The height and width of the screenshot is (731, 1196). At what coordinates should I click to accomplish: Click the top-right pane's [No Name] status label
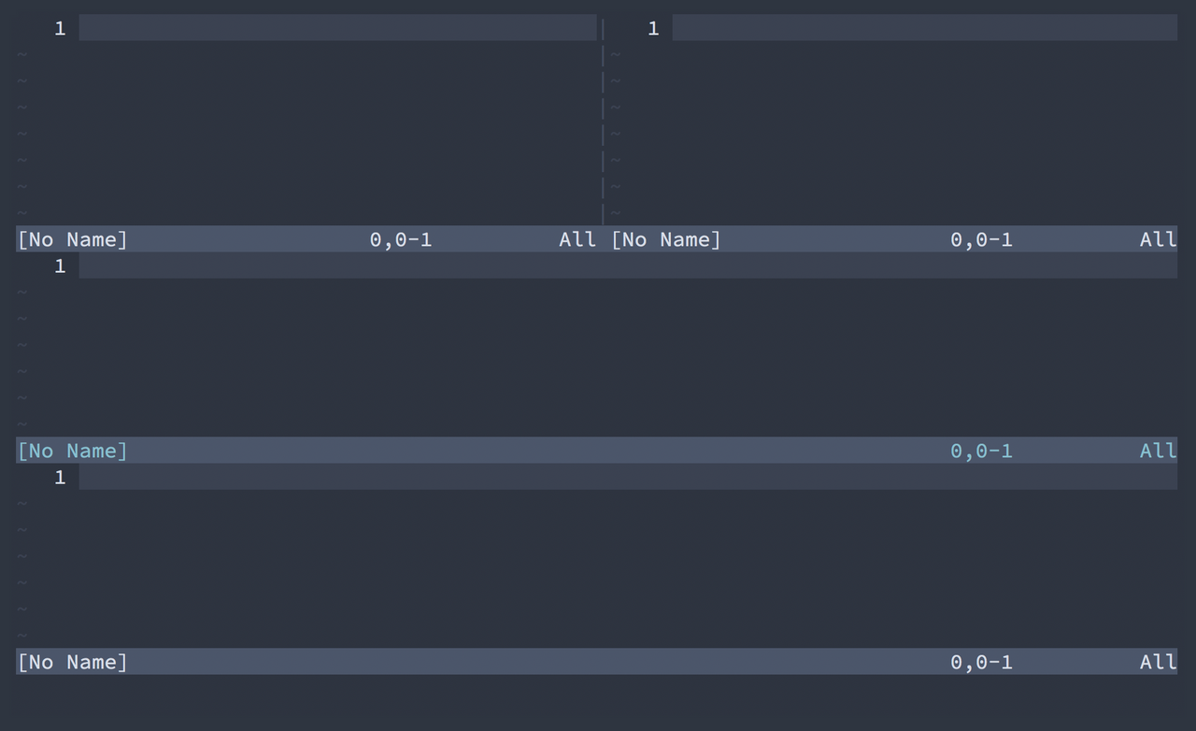tap(666, 239)
